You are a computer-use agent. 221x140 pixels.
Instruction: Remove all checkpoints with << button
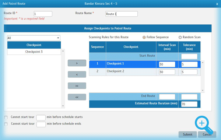click(77, 97)
